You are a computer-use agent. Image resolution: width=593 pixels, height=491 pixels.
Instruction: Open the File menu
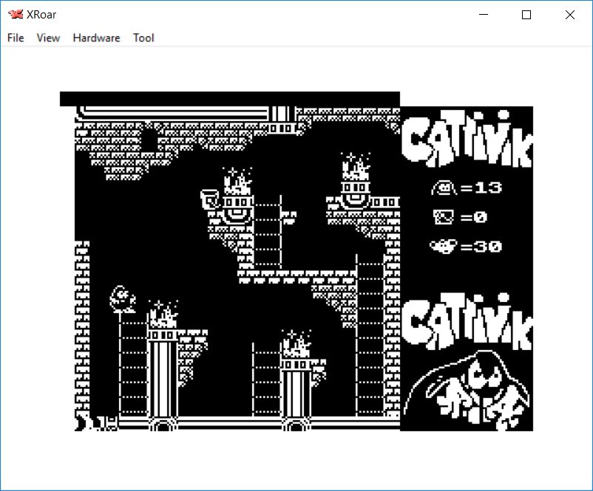[x=16, y=38]
